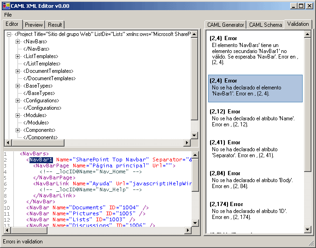Expand the <Configurations> tree node
The height and width of the screenshot is (248, 316).
pyautogui.click(x=18, y=100)
